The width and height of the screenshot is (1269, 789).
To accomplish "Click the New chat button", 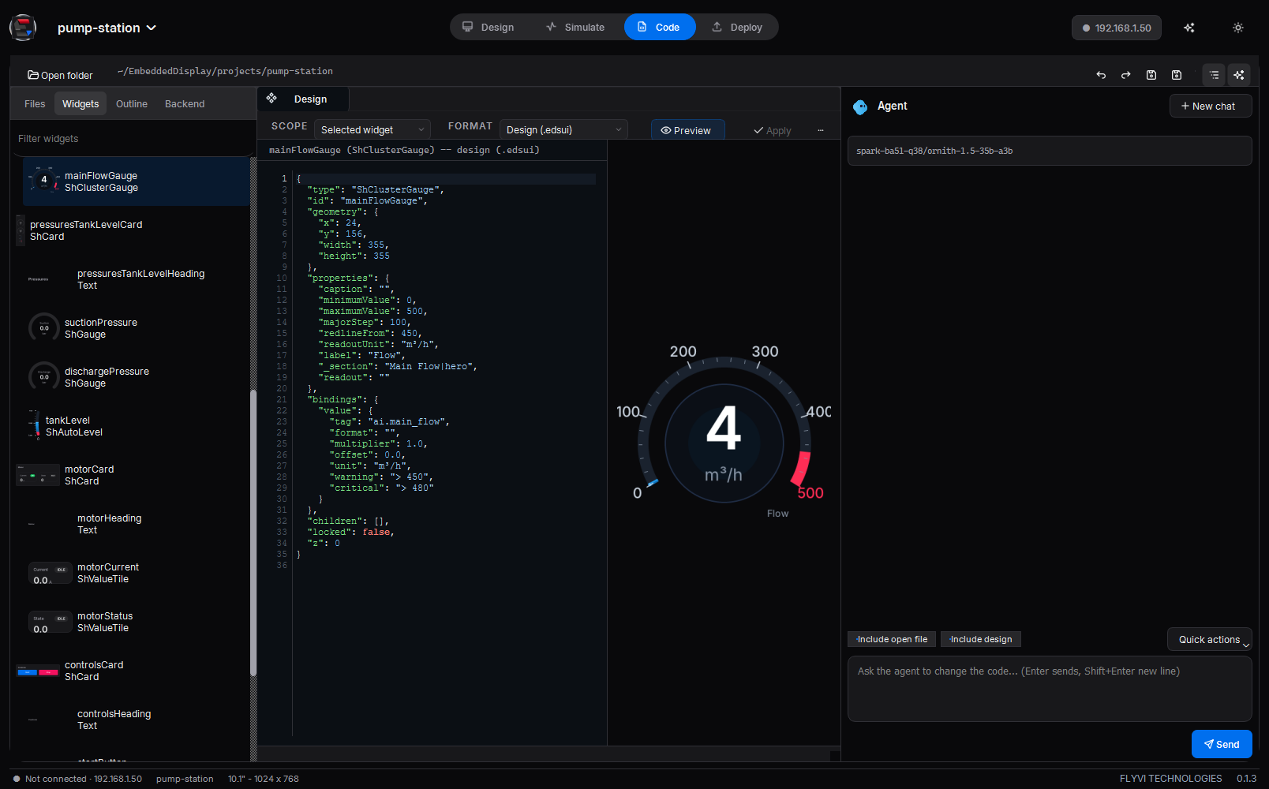I will click(1209, 107).
